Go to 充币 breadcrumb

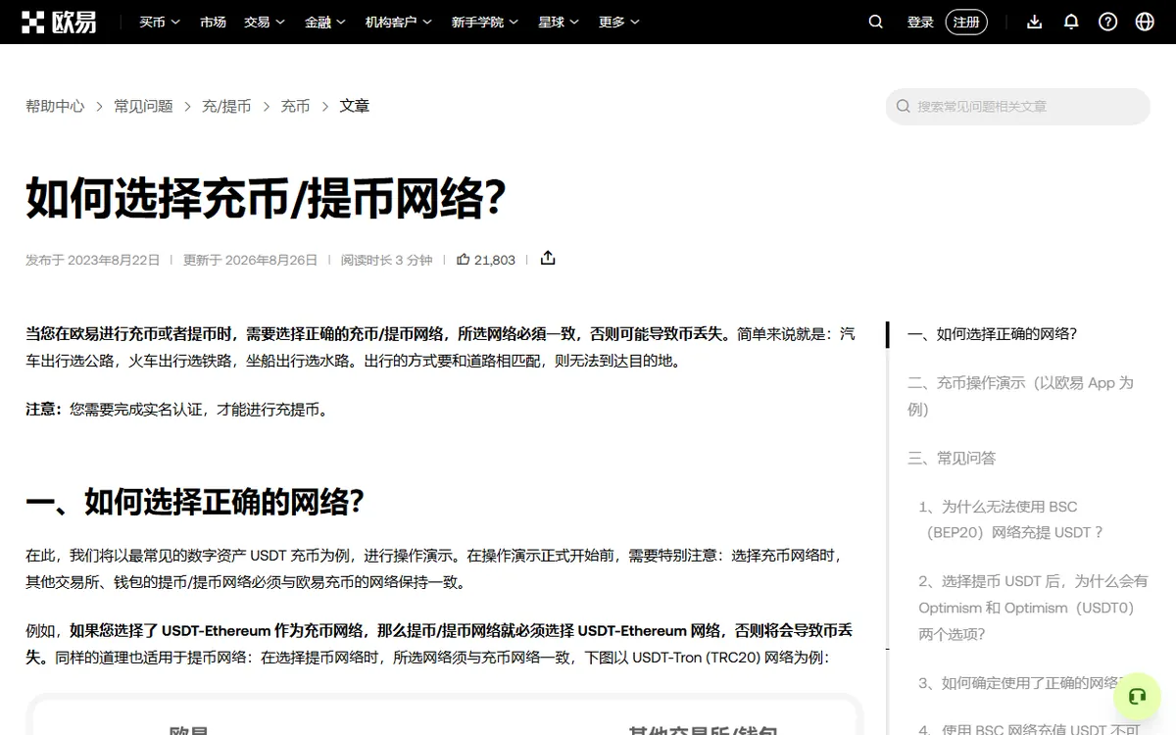pos(295,106)
